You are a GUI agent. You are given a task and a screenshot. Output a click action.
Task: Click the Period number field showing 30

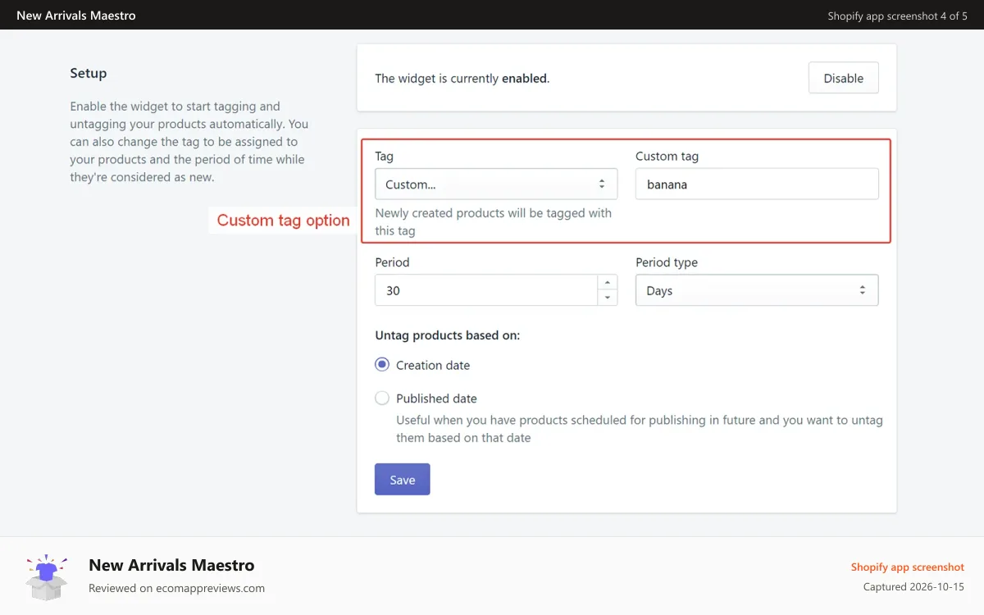click(x=486, y=290)
